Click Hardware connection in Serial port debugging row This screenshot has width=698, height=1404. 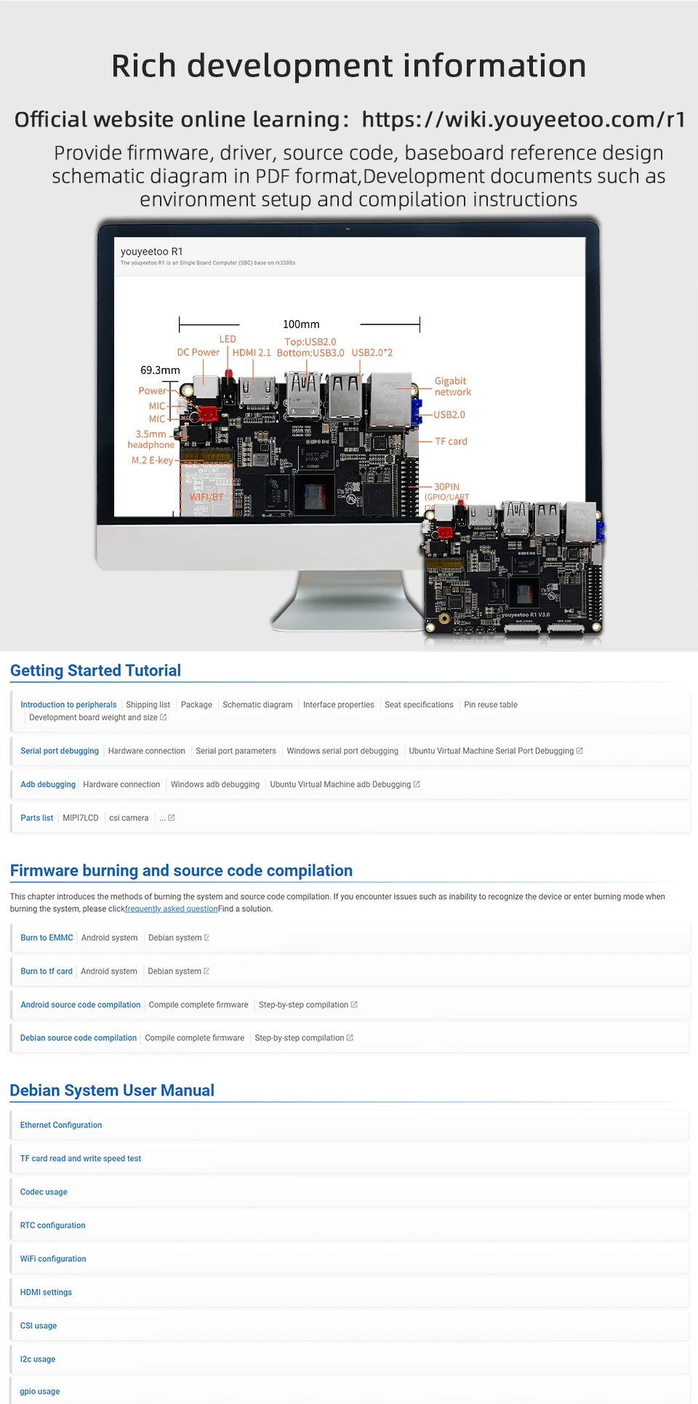[147, 751]
